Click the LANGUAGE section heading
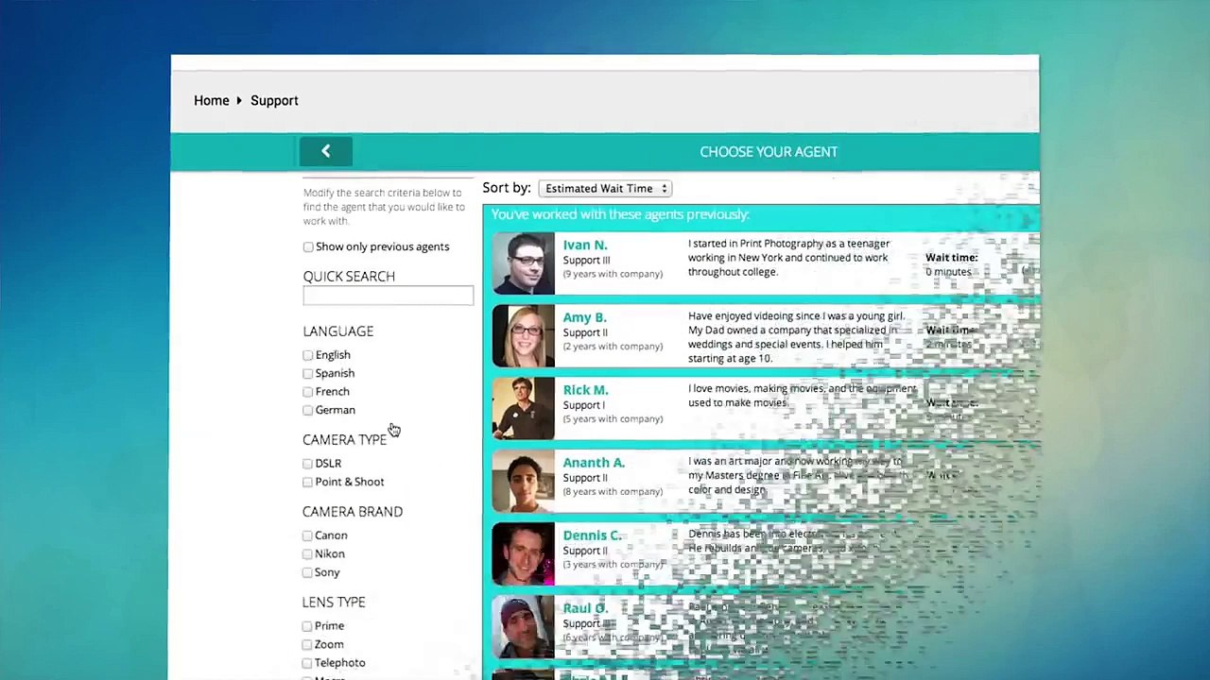 tap(337, 331)
